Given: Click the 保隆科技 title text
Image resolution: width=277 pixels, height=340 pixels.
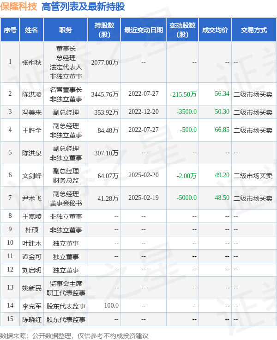Looking at the screenshot, I should click(x=19, y=7).
